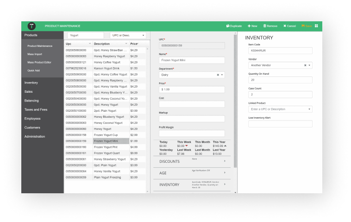Expand the Age verification section
Viewport: 351px width, 222px height.
[x=192, y=173]
